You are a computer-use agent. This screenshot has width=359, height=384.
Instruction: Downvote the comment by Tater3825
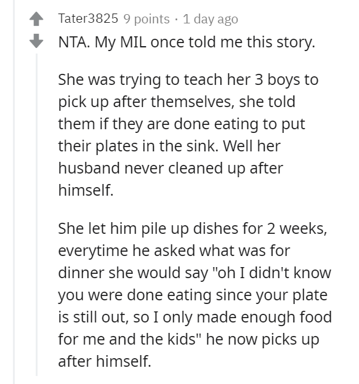[36, 41]
